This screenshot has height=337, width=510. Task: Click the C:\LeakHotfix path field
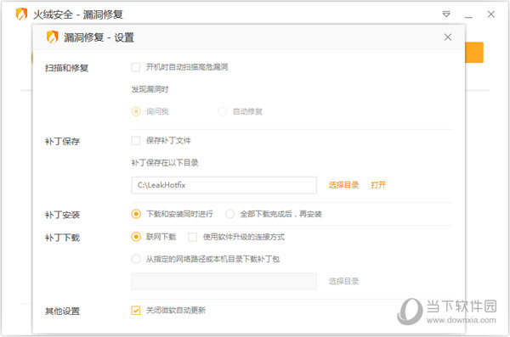pyautogui.click(x=224, y=185)
